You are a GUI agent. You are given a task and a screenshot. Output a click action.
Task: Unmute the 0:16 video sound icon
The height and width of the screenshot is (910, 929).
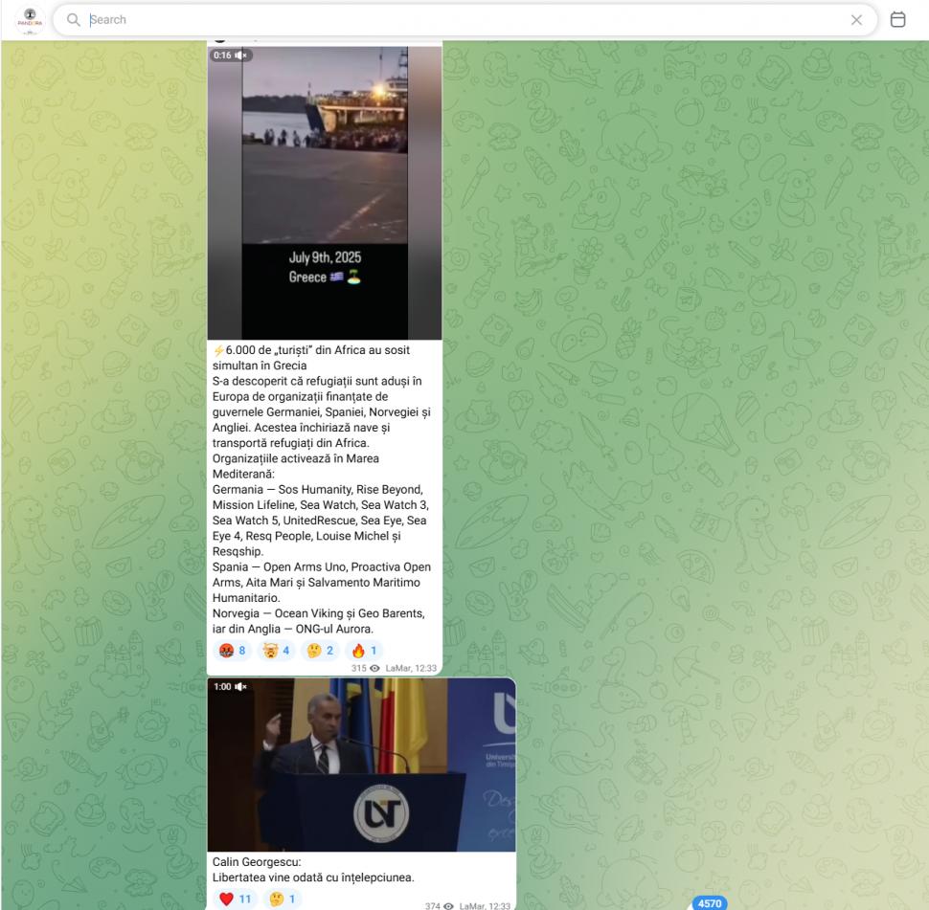click(x=241, y=55)
